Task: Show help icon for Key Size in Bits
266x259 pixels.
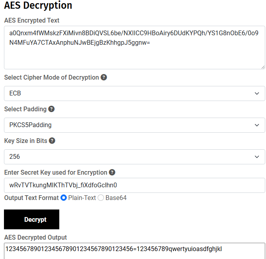Action: click(52, 141)
